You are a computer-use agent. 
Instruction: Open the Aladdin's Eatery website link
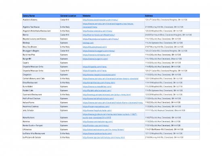tap(100, 20)
